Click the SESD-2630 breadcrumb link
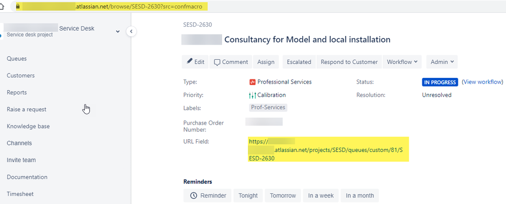Screen dimensions: 506x204 click(x=198, y=24)
